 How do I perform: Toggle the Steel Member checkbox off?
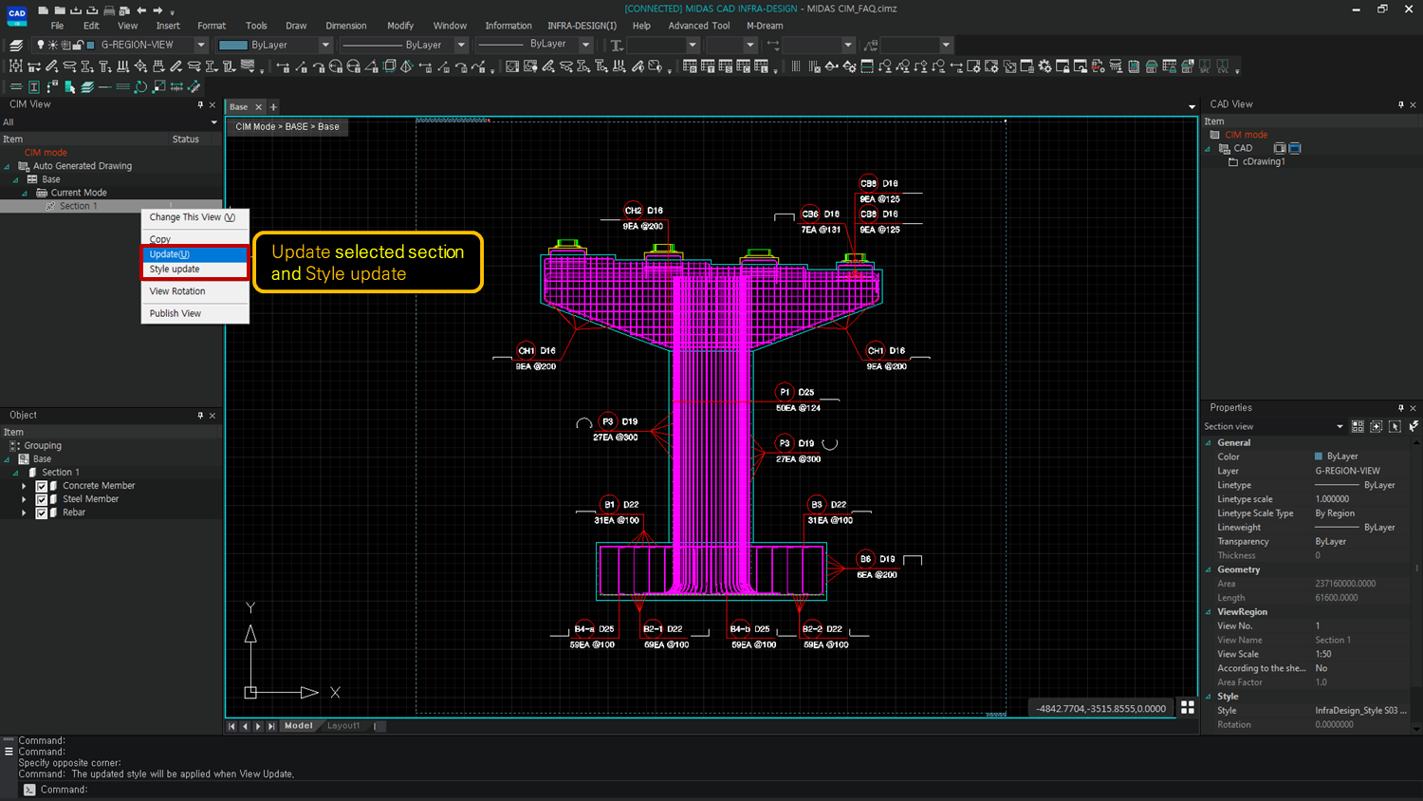coord(40,498)
